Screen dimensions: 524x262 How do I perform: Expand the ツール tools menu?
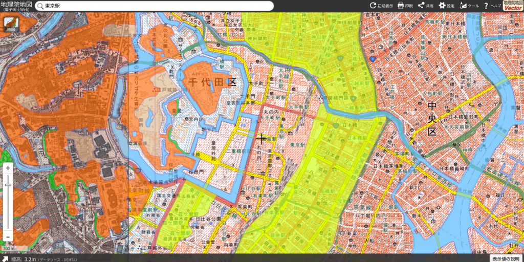469,6
